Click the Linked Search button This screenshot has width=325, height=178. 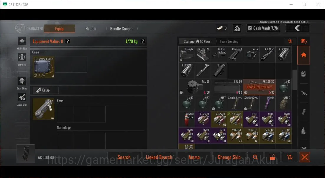coord(159,157)
